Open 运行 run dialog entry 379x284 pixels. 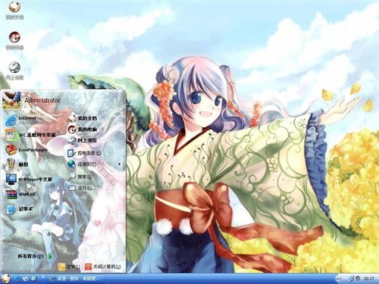[82, 188]
